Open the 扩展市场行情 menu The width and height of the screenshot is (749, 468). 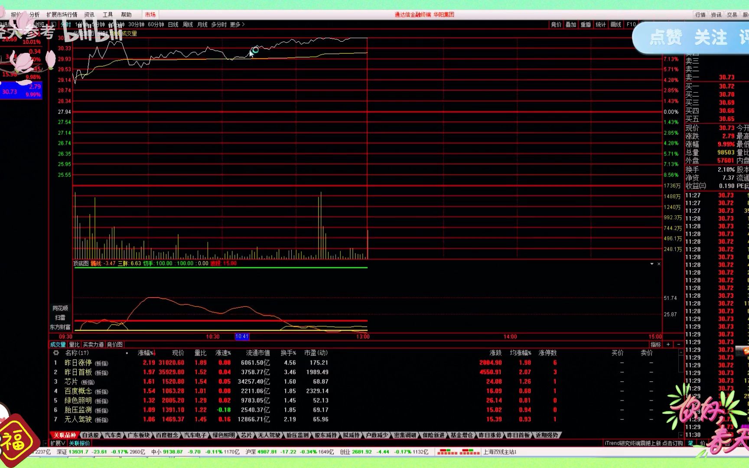point(62,15)
